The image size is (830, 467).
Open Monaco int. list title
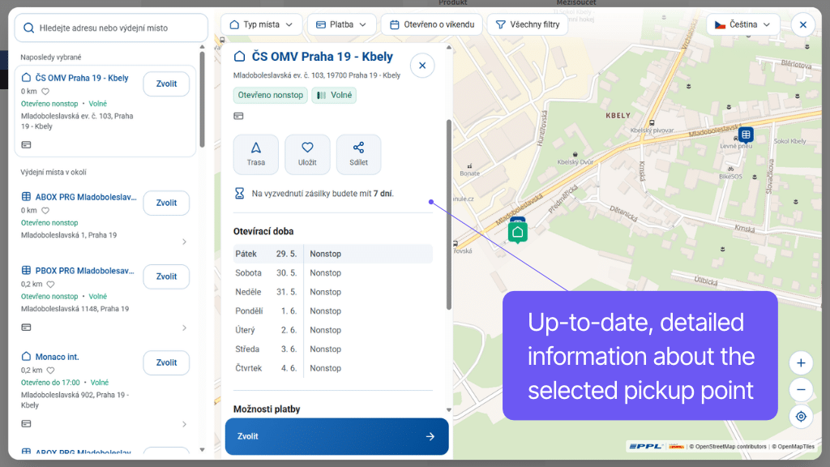pyautogui.click(x=58, y=357)
